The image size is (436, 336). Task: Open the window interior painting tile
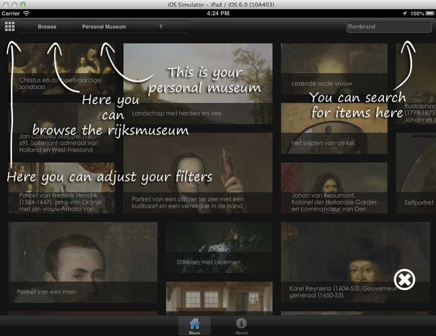219,298
